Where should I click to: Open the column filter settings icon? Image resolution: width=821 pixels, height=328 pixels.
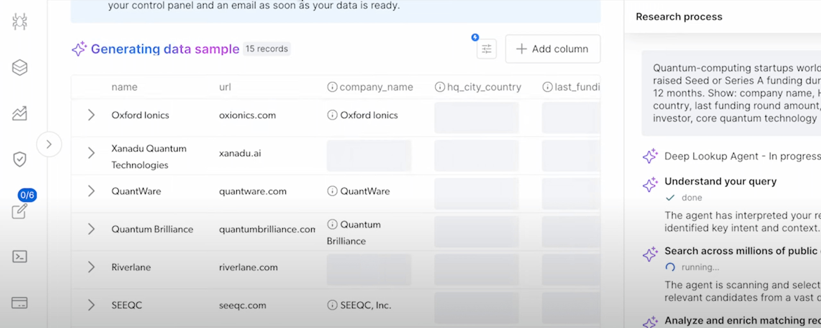click(487, 49)
